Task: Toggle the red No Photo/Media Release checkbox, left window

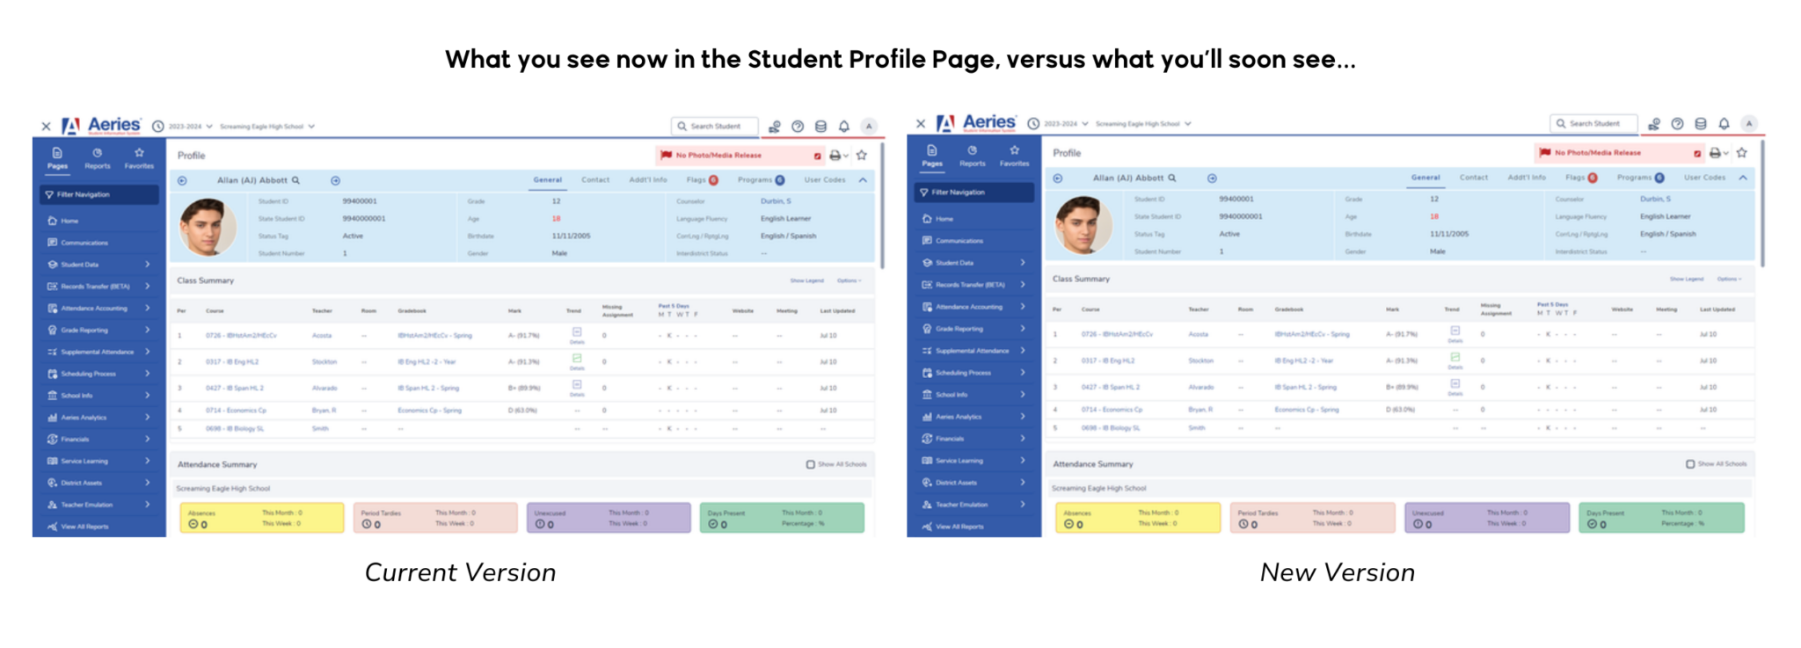Action: click(x=817, y=156)
